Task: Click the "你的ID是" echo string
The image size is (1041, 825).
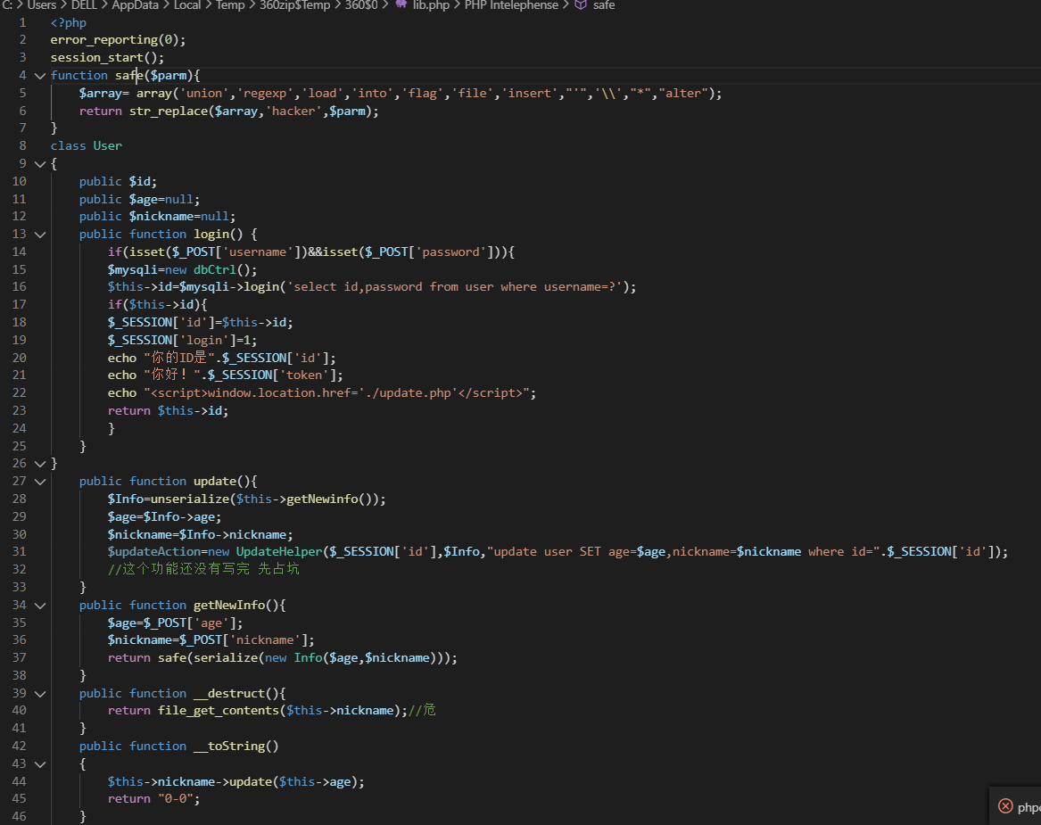Action: [178, 358]
